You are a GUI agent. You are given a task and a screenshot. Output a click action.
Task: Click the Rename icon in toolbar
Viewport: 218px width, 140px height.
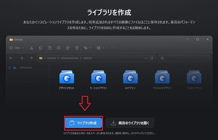[58, 48]
